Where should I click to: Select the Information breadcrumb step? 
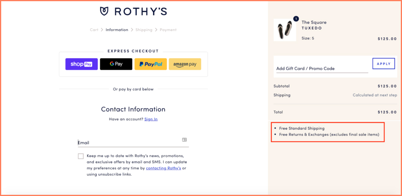(x=117, y=30)
